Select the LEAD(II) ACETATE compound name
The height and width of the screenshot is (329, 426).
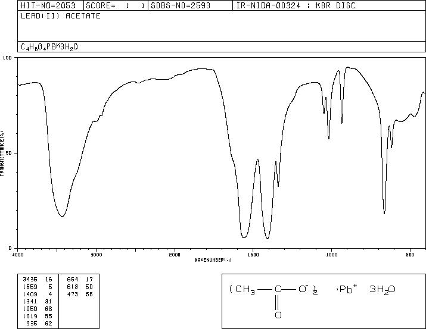(x=61, y=15)
